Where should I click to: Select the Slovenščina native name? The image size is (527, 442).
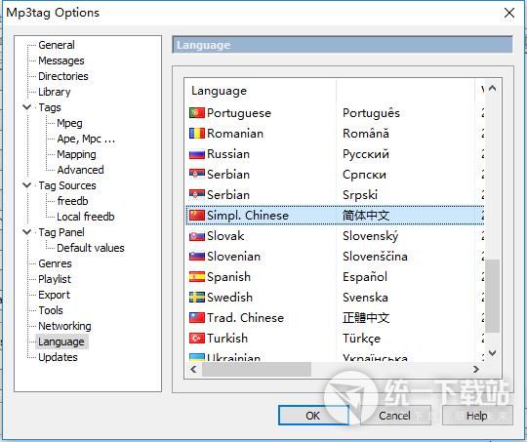(375, 257)
